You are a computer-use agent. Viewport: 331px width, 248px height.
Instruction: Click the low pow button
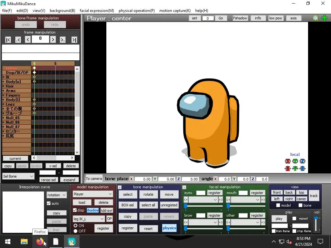(x=275, y=18)
